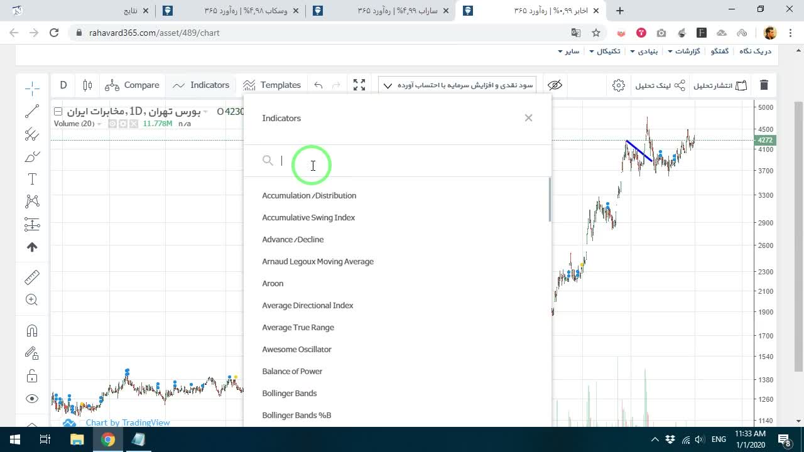Open the dividend adjustment dropdown
The image size is (804, 452).
coord(457,85)
